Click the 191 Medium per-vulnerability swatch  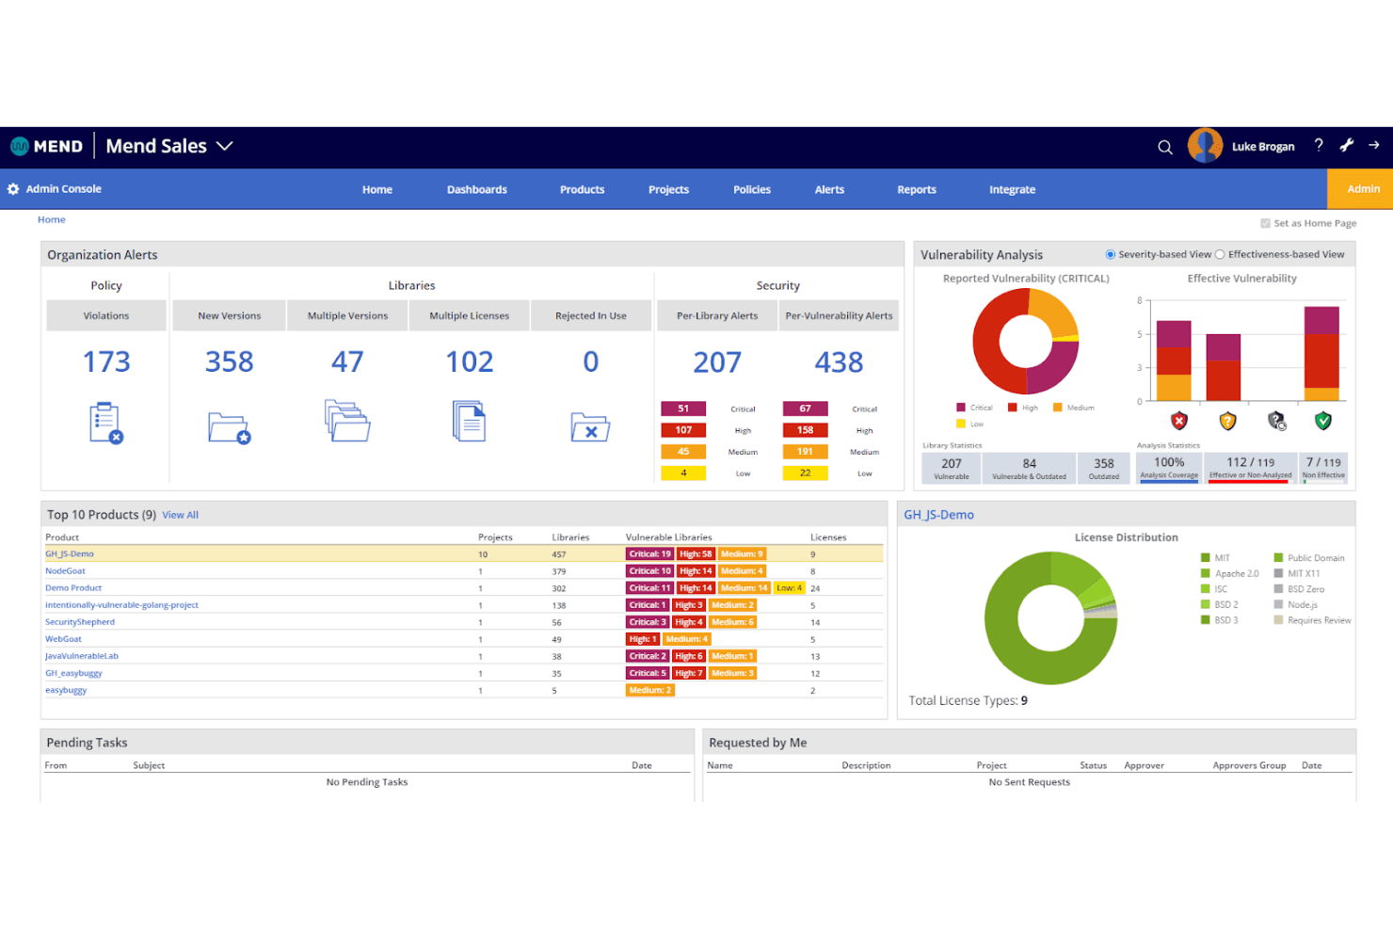[x=805, y=452]
